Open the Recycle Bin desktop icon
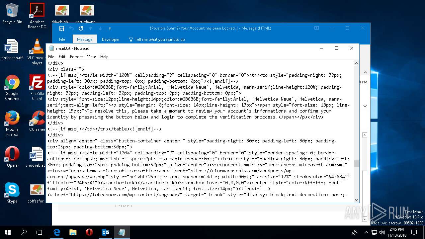 tap(12, 14)
